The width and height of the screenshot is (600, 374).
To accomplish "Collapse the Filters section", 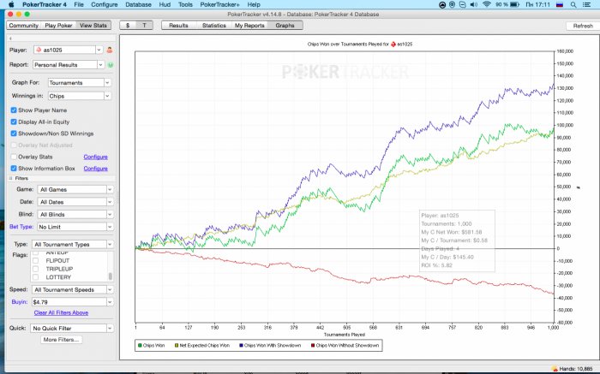I will coord(11,178).
